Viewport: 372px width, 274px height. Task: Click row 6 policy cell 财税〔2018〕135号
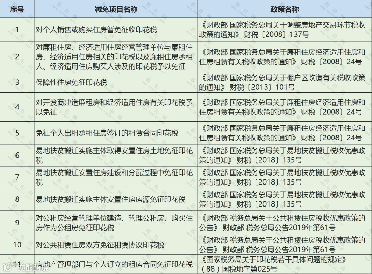[x=285, y=155]
